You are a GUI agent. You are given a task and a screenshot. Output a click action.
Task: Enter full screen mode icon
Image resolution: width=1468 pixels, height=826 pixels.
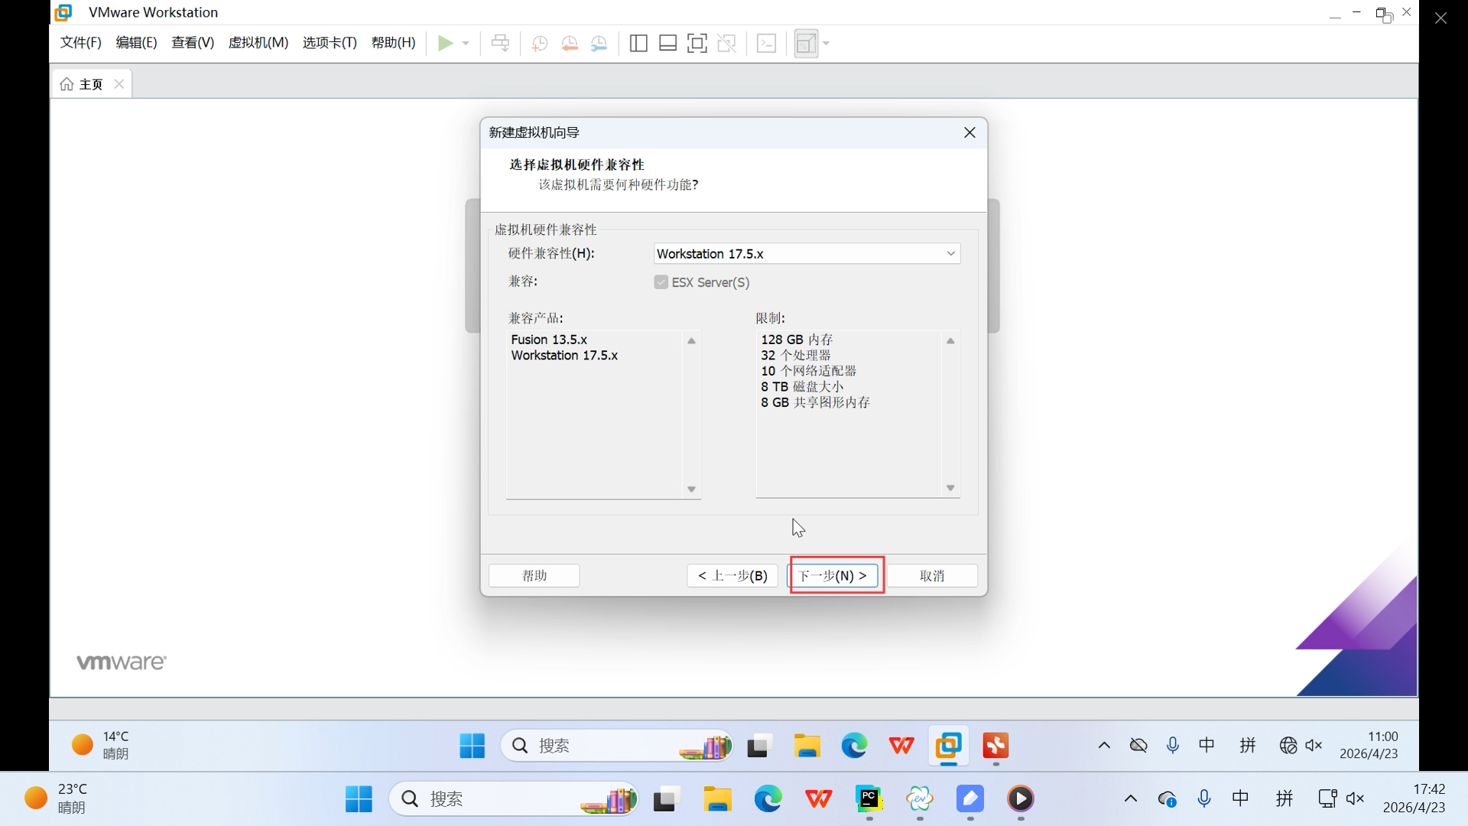[x=697, y=44]
